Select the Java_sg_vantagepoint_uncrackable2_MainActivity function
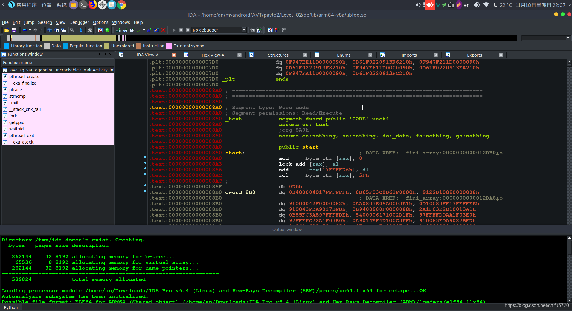 click(58, 70)
